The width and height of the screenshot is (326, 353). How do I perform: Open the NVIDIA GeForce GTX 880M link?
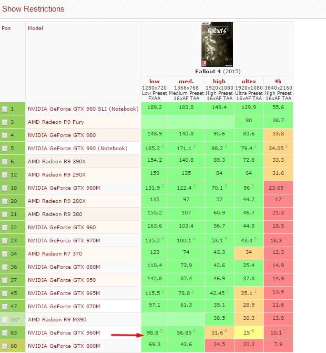(x=64, y=267)
